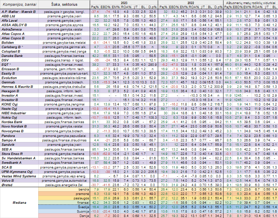The height and width of the screenshot is (218, 278).
Task: Select the 'Kompanijos, bankai' header cell
Action: pos(19,5)
